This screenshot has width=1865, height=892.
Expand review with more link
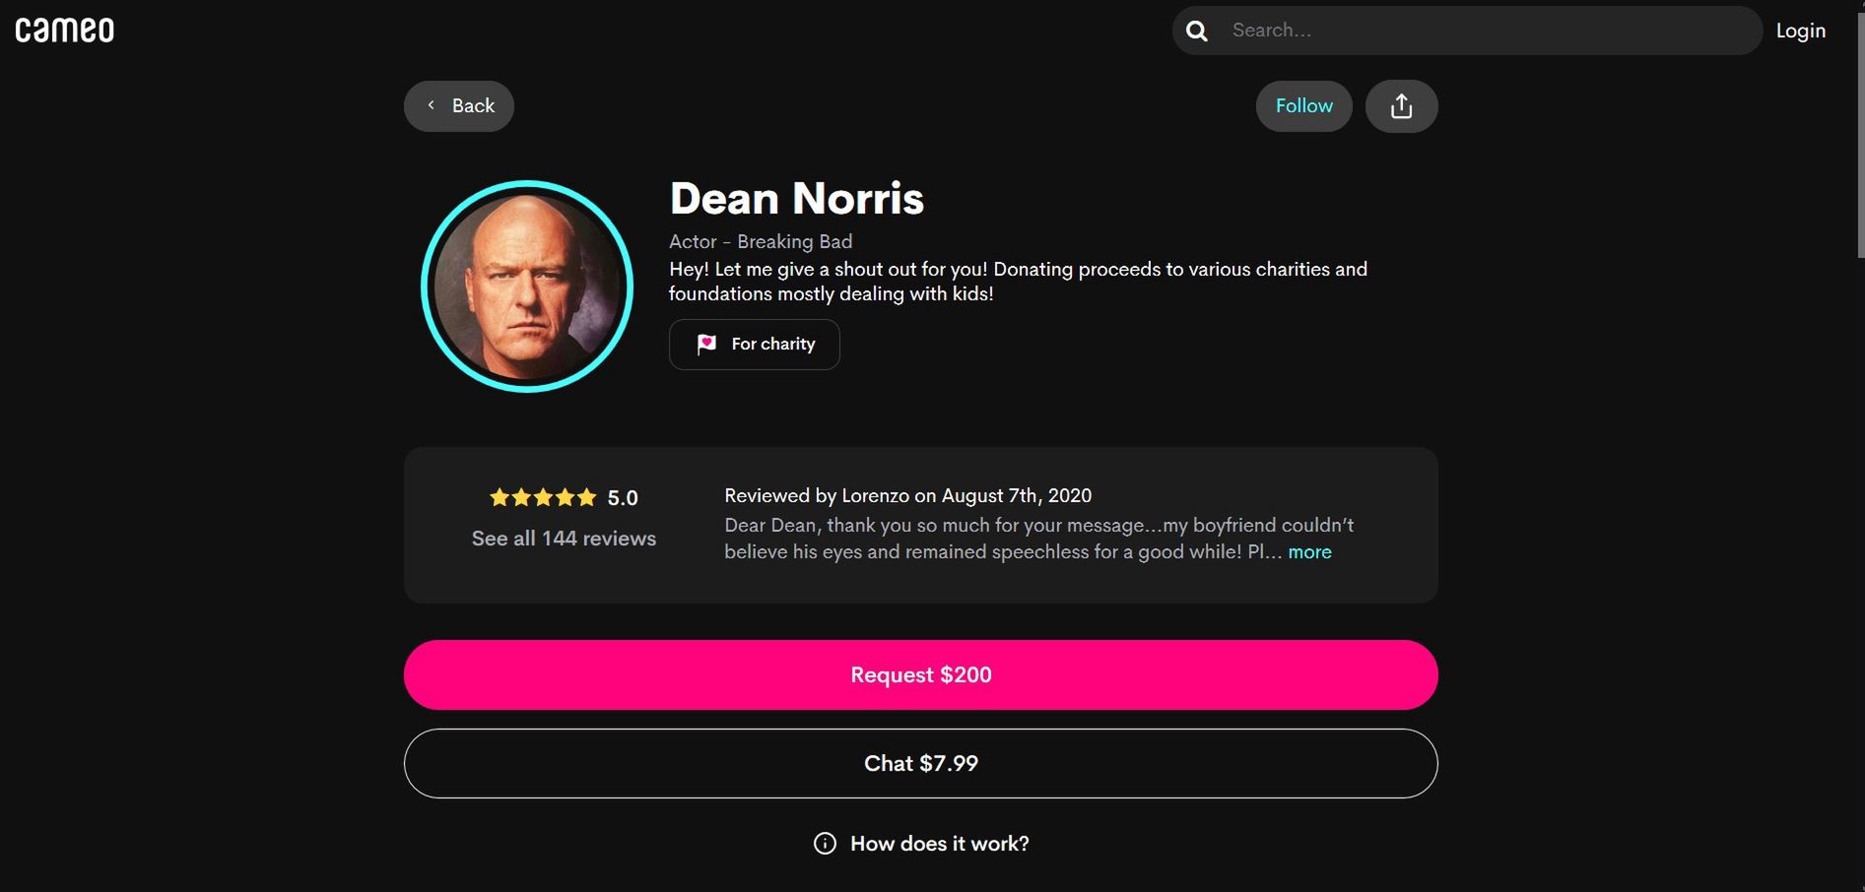tap(1309, 552)
